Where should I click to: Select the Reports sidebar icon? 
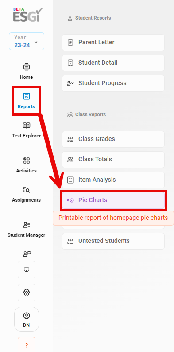(27, 96)
